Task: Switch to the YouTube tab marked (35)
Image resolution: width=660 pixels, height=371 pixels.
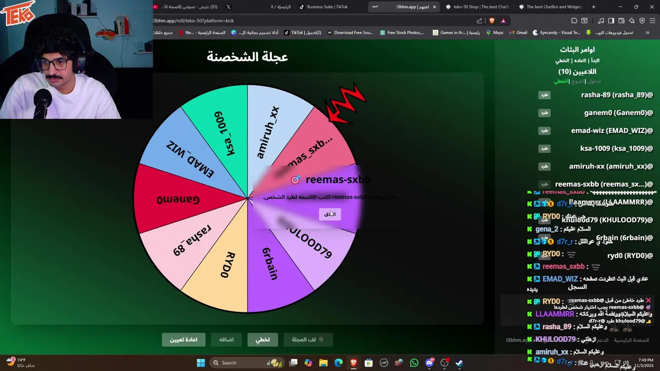Action: [187, 7]
